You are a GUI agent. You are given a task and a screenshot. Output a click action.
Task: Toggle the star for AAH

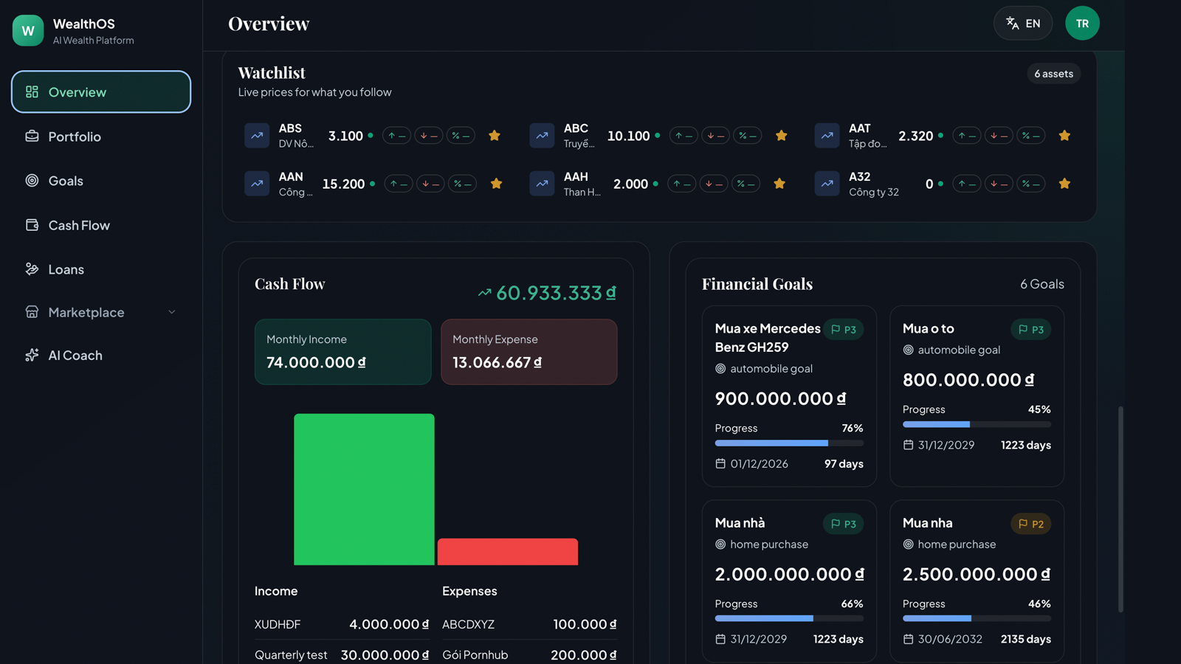[x=779, y=184]
